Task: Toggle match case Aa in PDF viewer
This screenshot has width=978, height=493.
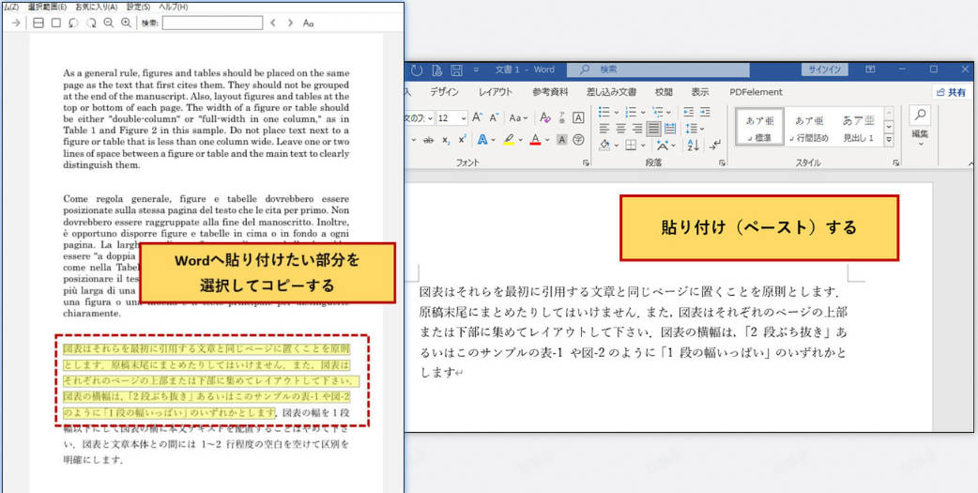Action: pyautogui.click(x=308, y=23)
